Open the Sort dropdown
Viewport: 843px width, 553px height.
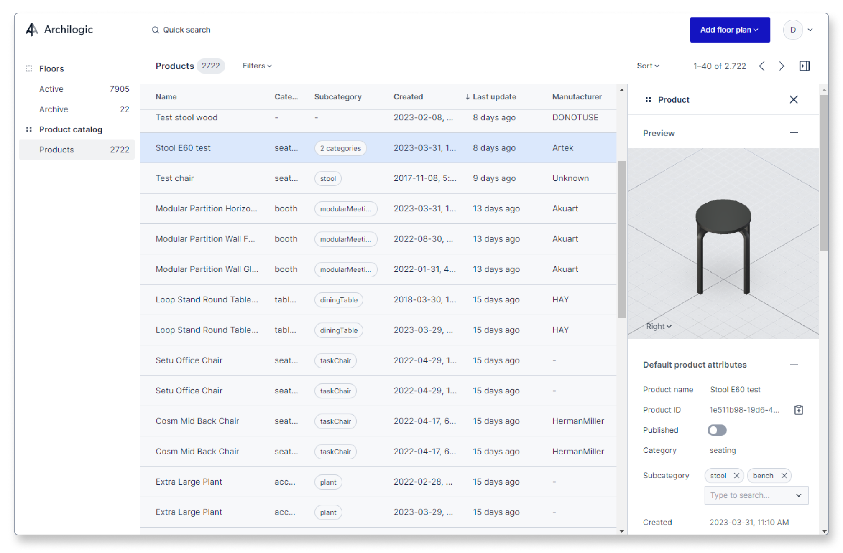pos(647,66)
